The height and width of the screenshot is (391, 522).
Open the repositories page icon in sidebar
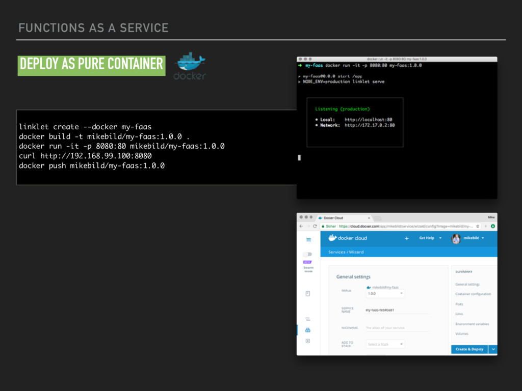[x=307, y=294]
